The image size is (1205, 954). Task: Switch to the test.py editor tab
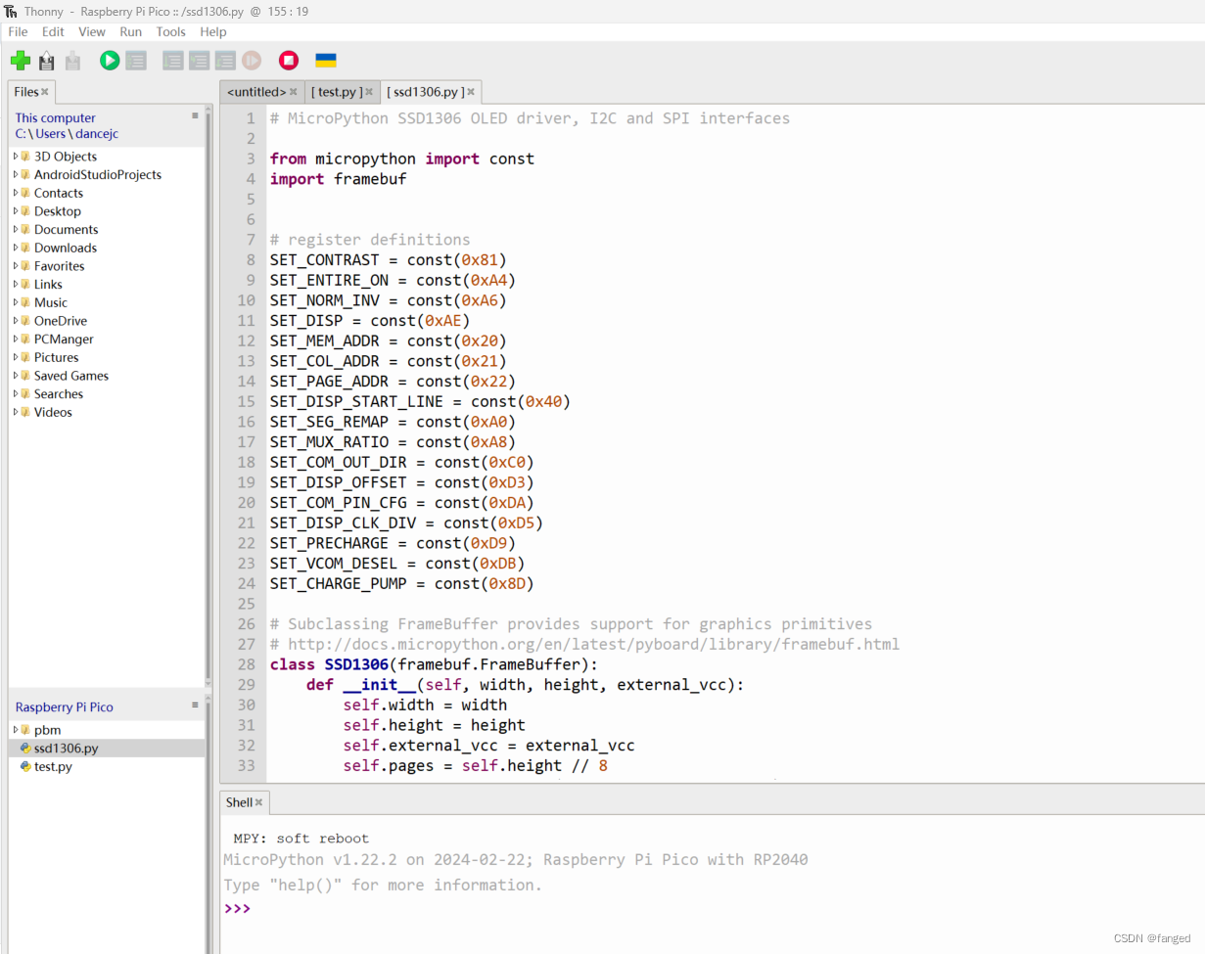(336, 92)
